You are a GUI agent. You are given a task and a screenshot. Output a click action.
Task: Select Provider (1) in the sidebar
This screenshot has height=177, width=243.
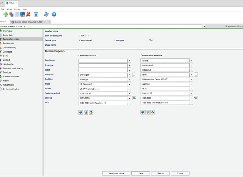8,43
